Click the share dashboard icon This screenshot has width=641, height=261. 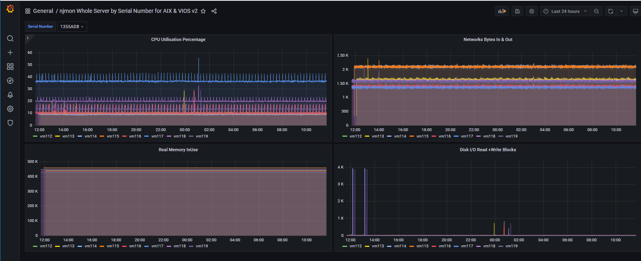click(x=214, y=11)
